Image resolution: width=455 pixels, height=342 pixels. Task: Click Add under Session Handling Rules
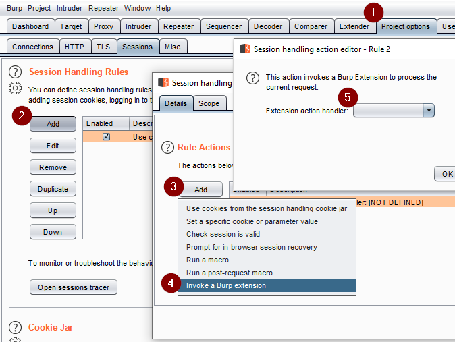(x=53, y=124)
